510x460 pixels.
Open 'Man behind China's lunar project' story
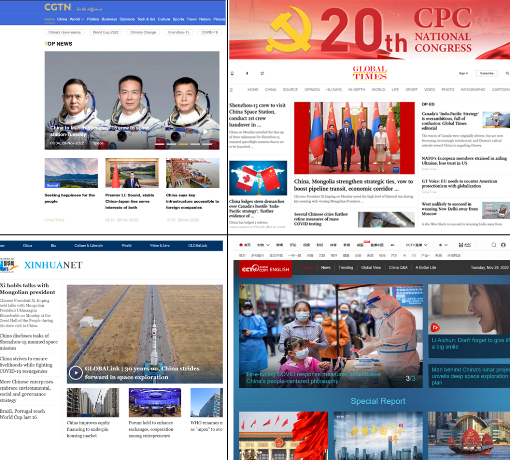pos(470,376)
